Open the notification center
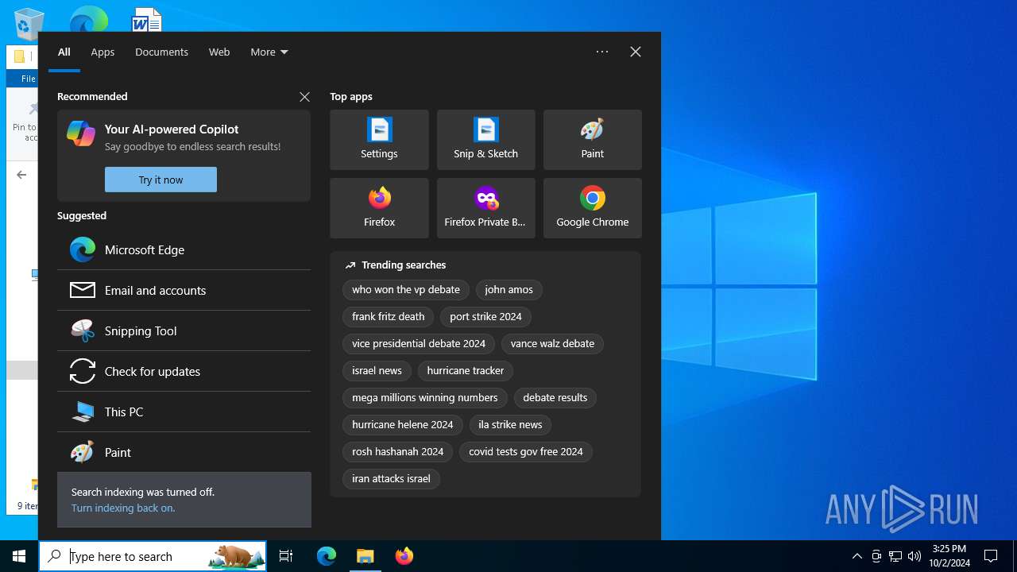The image size is (1017, 572). click(x=991, y=556)
